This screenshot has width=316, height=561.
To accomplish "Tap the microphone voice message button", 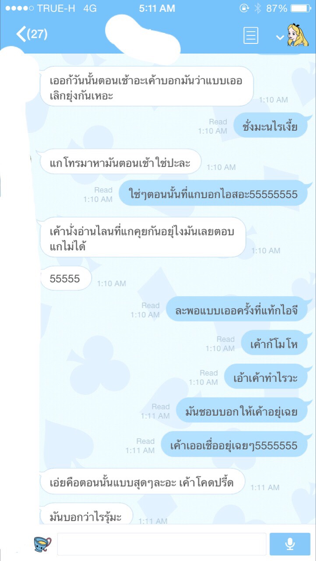I will click(290, 544).
